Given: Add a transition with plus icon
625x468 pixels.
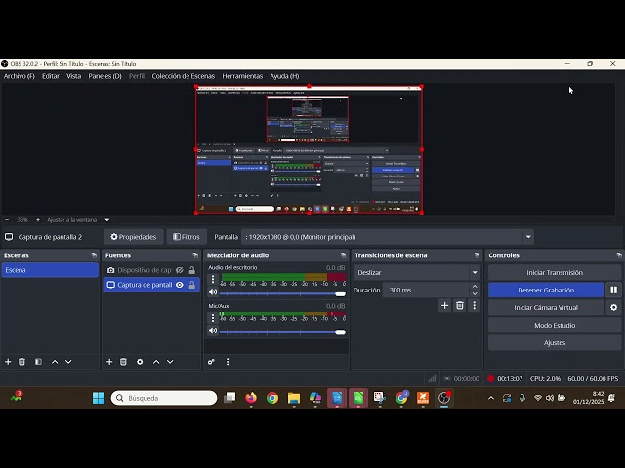Looking at the screenshot, I should (x=445, y=305).
